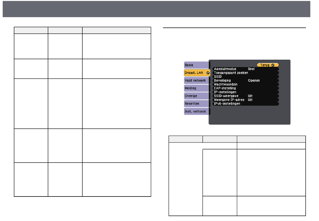Click the Uit value beside Weergave IP-adres
The height and width of the screenshot is (221, 319).
pos(250,100)
